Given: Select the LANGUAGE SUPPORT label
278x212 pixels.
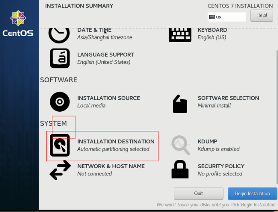Looking at the screenshot, I should coord(106,55).
